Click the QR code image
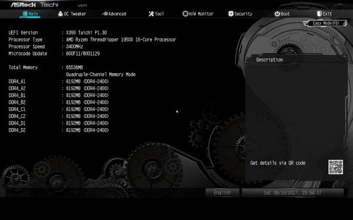353x220 pixels. 335,167
